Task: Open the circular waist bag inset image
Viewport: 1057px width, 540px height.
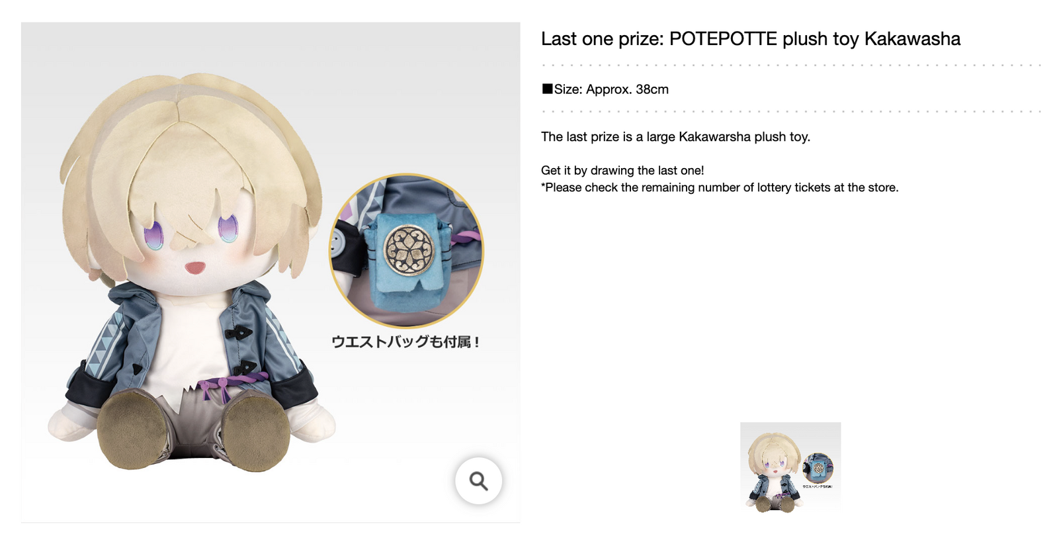Action: click(x=406, y=251)
